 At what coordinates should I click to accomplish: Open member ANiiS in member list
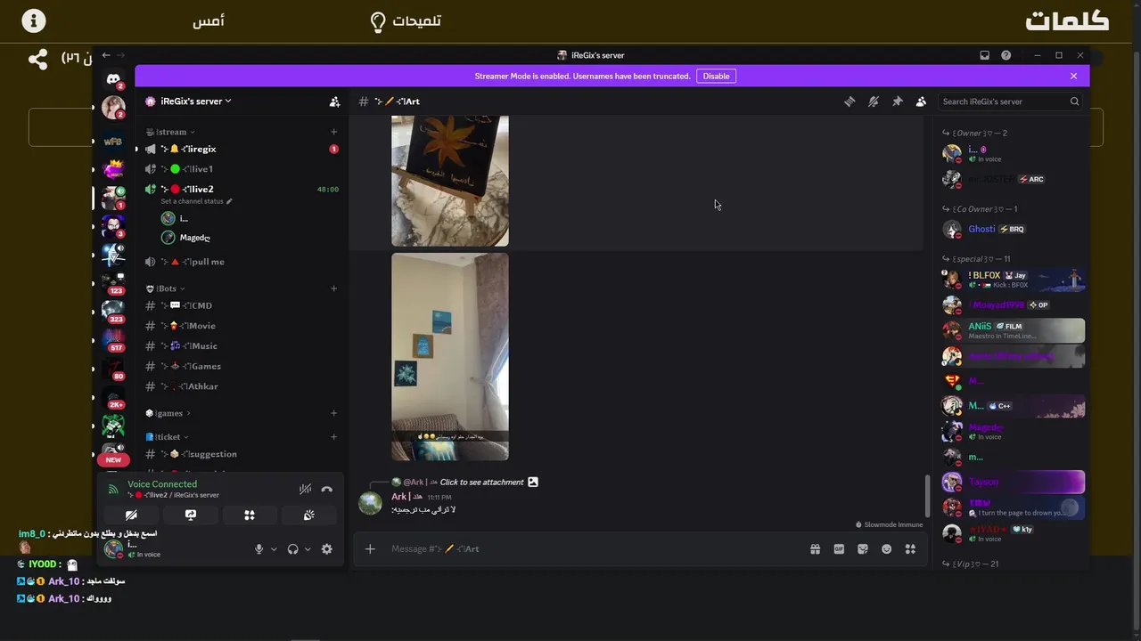1014,330
